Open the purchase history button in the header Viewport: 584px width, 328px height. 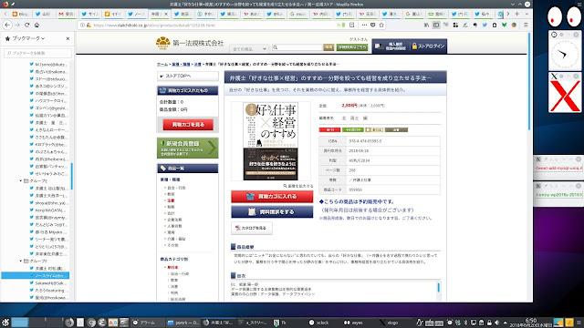click(391, 46)
